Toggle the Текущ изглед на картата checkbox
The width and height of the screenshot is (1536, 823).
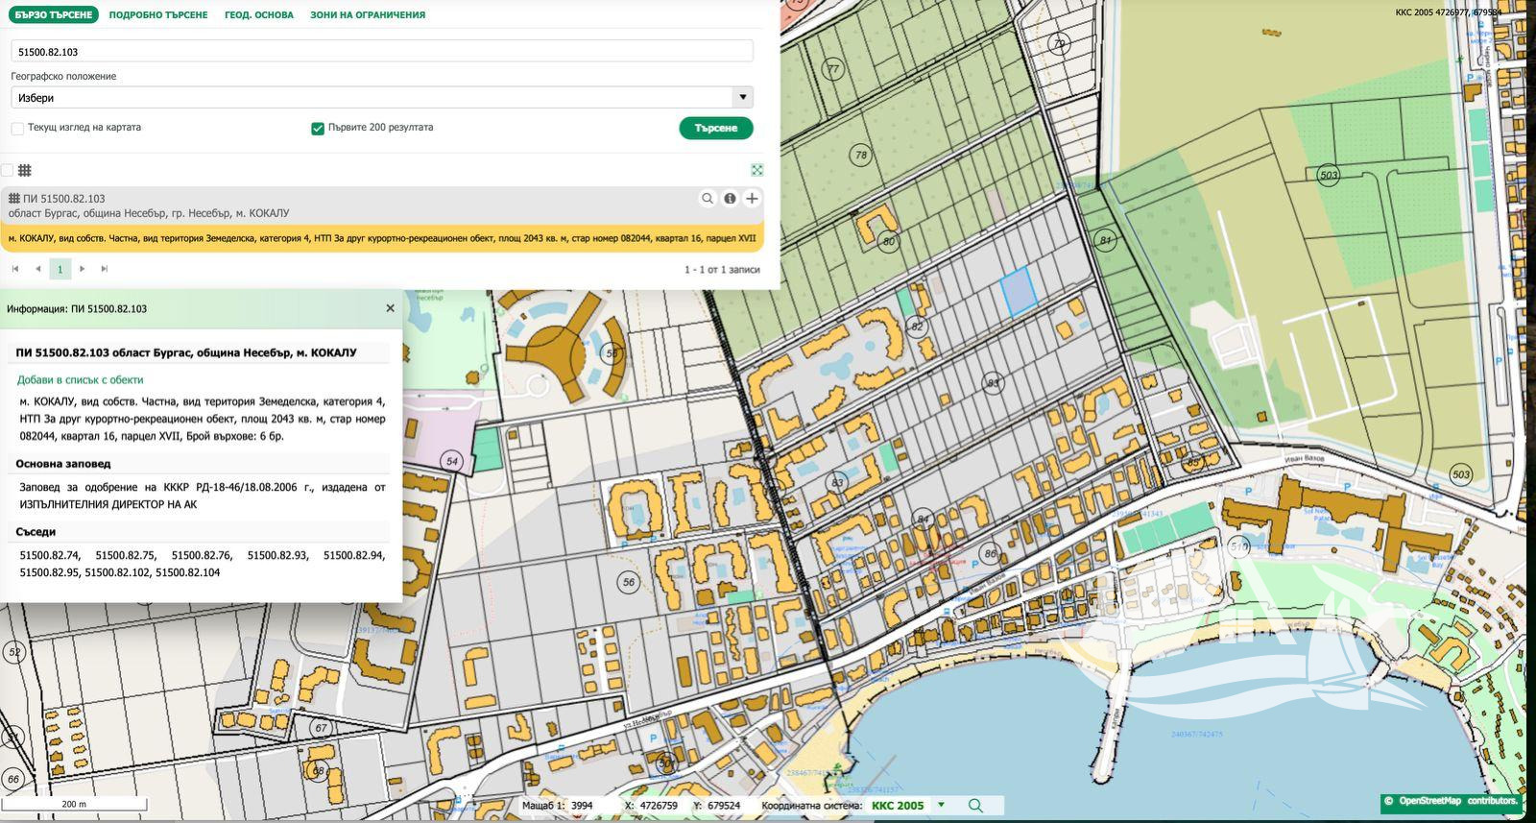pyautogui.click(x=17, y=128)
